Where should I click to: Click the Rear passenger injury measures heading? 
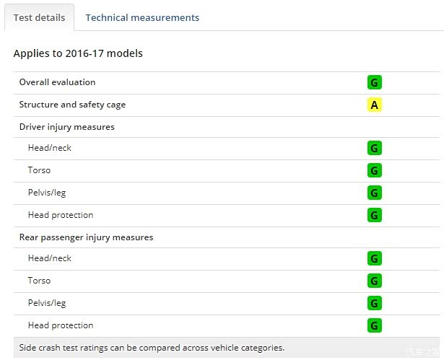point(86,237)
